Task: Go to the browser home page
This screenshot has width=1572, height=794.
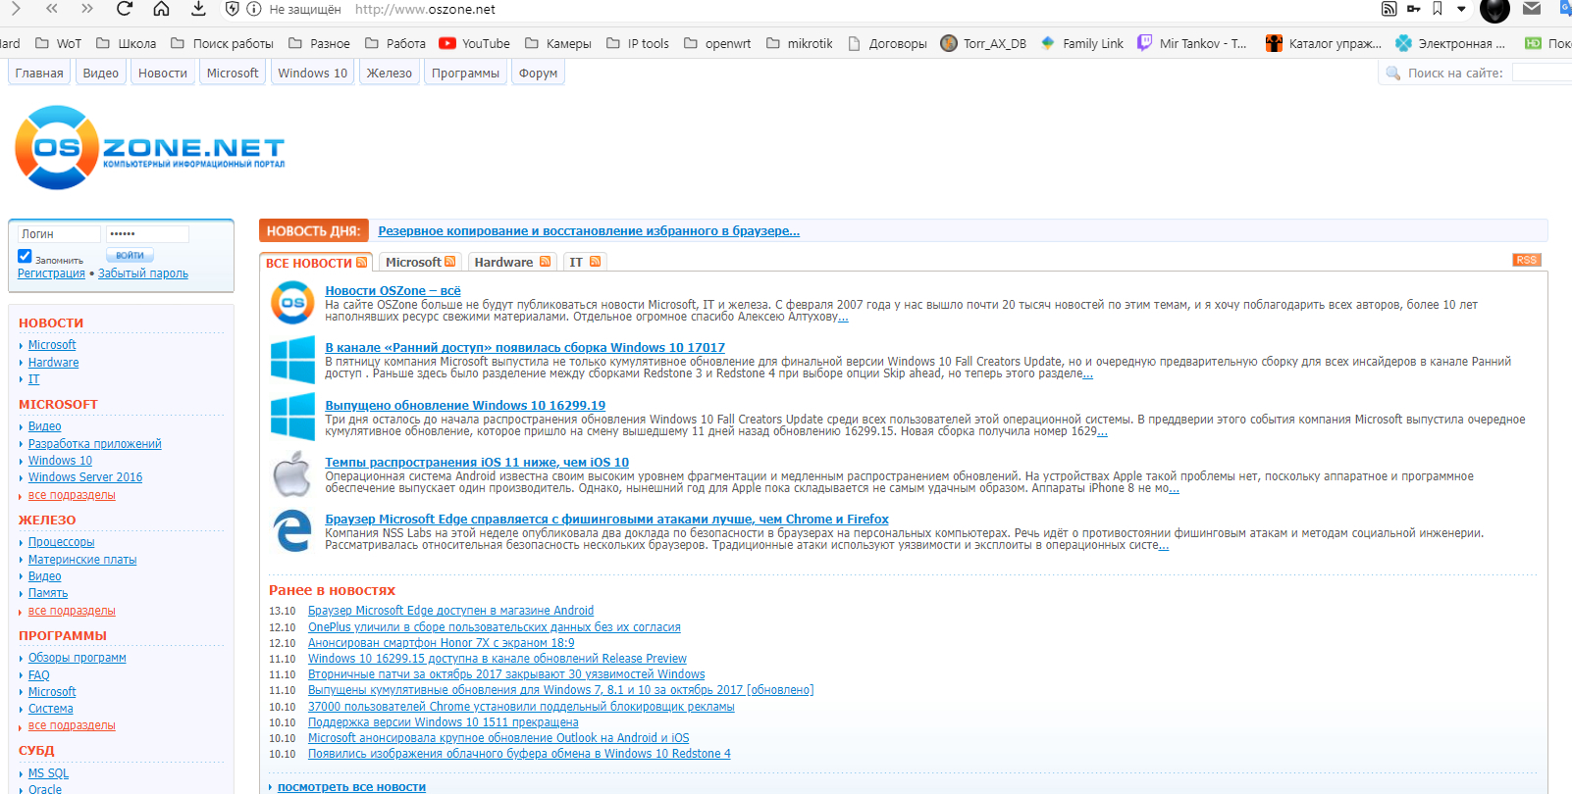Action: [x=161, y=9]
